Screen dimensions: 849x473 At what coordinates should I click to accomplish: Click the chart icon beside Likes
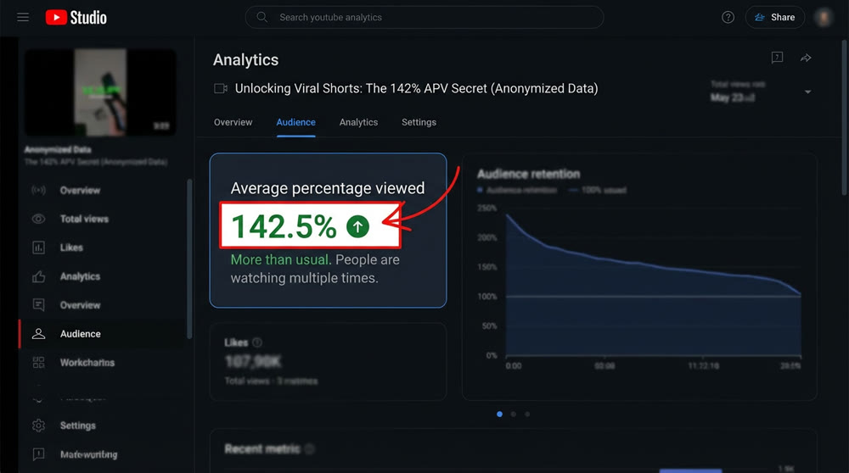click(38, 248)
